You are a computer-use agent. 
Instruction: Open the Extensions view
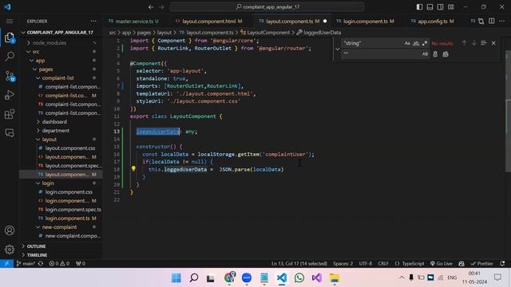10,114
